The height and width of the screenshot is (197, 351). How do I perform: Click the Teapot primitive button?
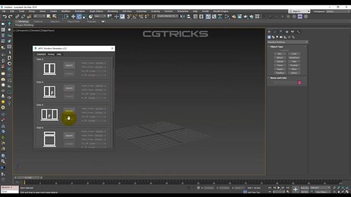point(280,69)
